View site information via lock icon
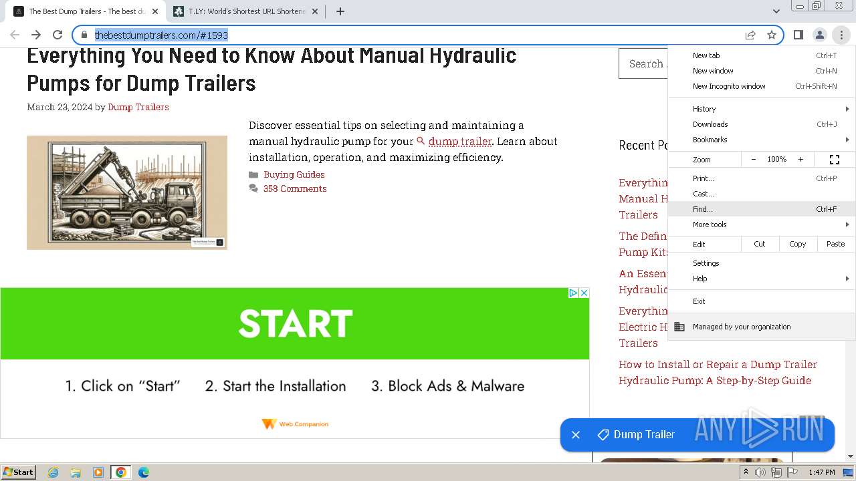This screenshot has height=481, width=856. [84, 35]
